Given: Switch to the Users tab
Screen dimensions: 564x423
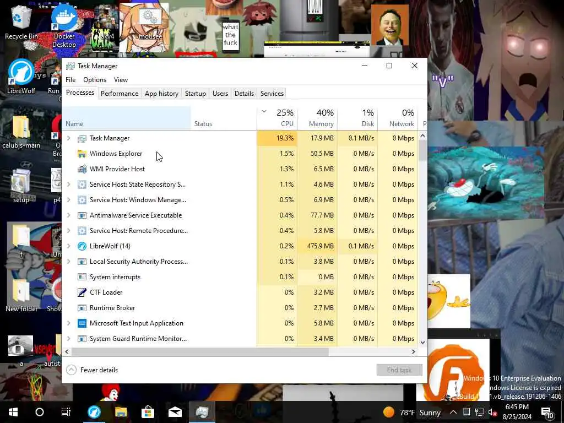Looking at the screenshot, I should pos(220,94).
